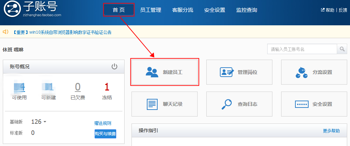Click the 新建员工 people icon
The width and height of the screenshot is (350, 146).
152,72
